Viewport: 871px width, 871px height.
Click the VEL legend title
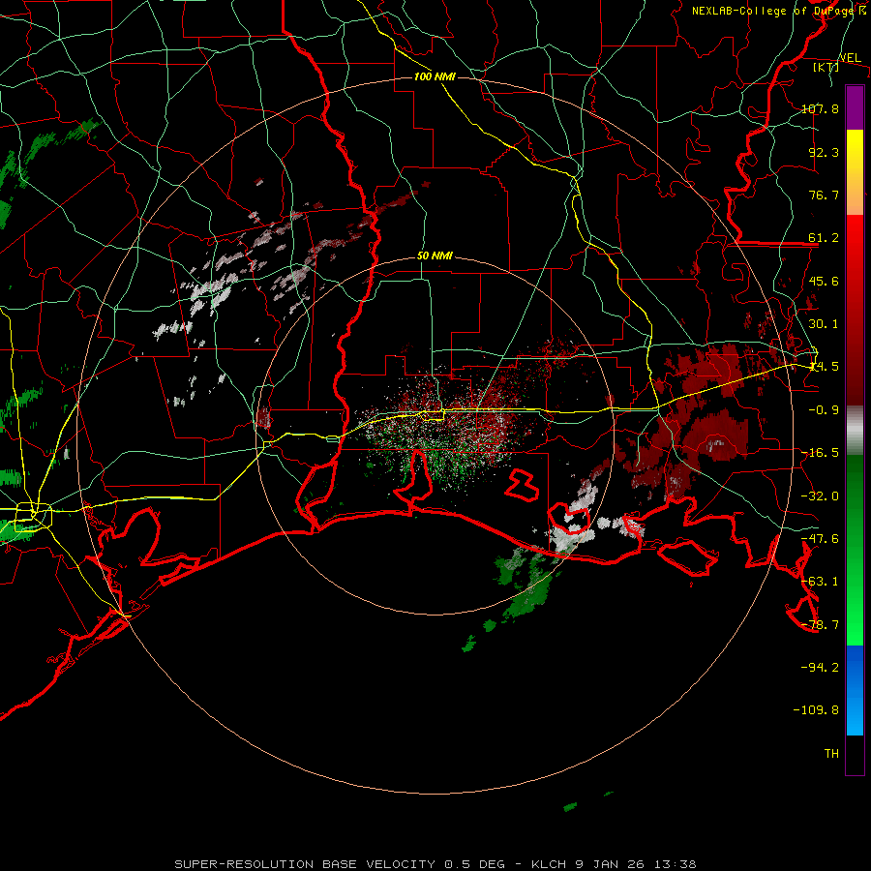850,58
